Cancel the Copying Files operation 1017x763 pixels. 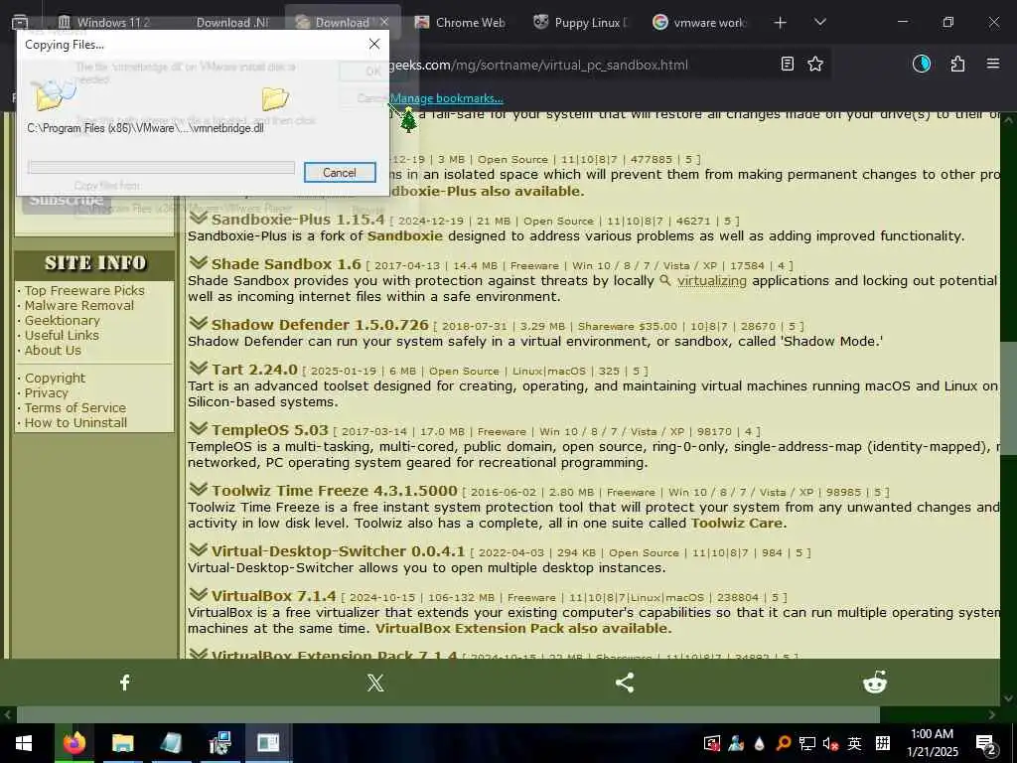pyautogui.click(x=340, y=173)
